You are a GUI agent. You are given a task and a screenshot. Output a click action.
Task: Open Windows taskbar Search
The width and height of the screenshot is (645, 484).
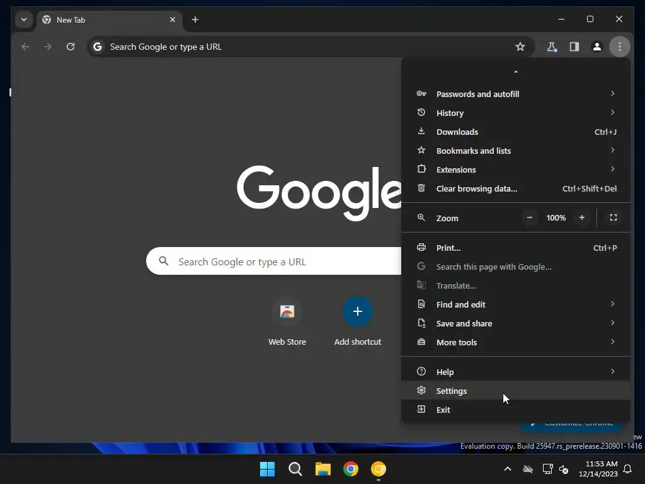coord(295,469)
